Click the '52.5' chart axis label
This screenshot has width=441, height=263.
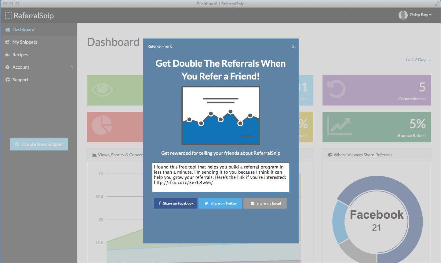99,197
